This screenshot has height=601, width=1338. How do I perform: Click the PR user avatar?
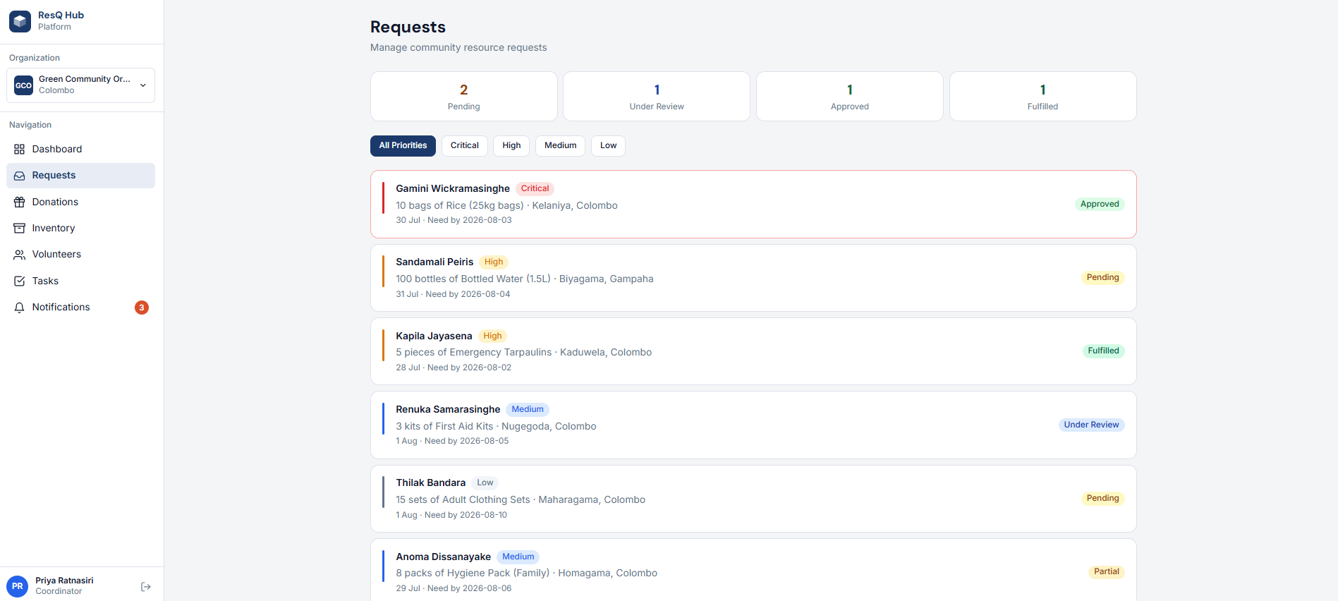(18, 586)
